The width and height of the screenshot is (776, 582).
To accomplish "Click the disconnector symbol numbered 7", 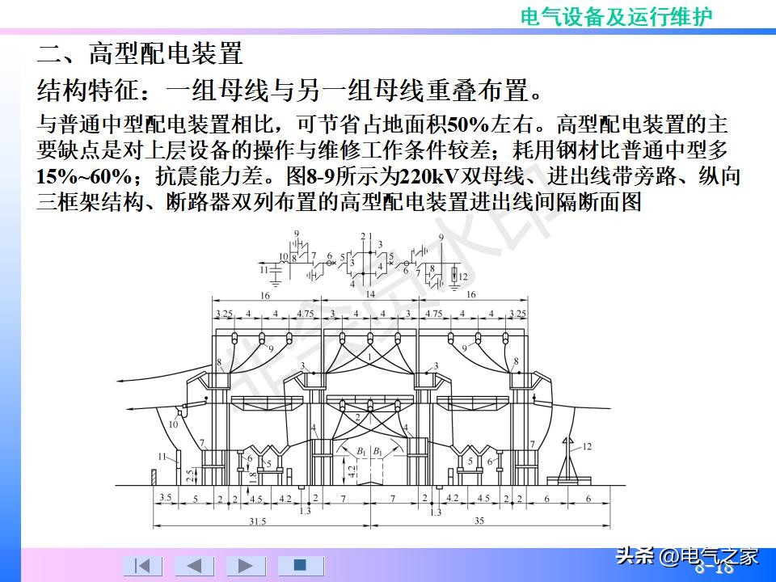I will coord(317,265).
